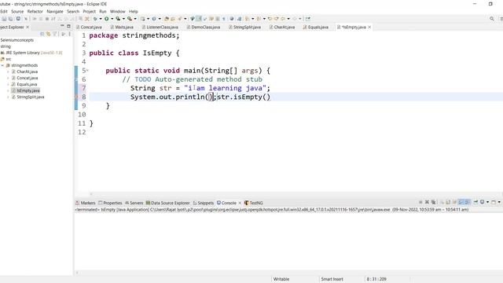
Task: Toggle the highlighted editor toolbar button
Action: point(199,19)
